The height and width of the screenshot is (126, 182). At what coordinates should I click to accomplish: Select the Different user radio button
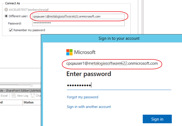click(x=6, y=16)
